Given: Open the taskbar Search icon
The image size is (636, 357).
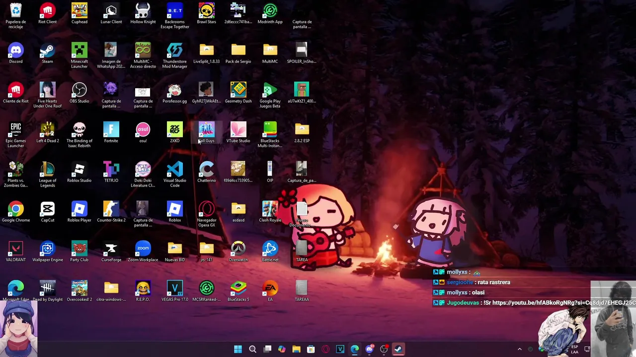Looking at the screenshot, I should [x=252, y=349].
